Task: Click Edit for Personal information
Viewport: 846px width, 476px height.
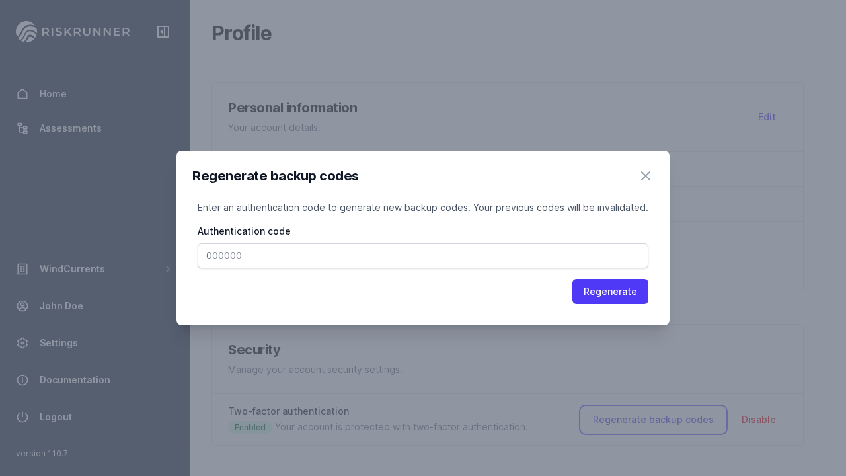Action: (x=767, y=117)
